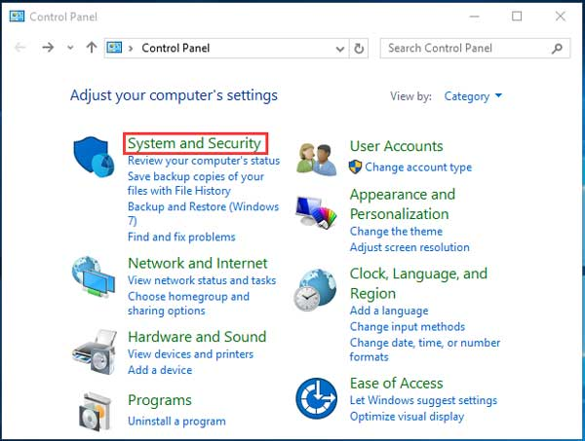Image resolution: width=585 pixels, height=441 pixels.
Task: Click the Ease of Access icon
Action: 317,399
